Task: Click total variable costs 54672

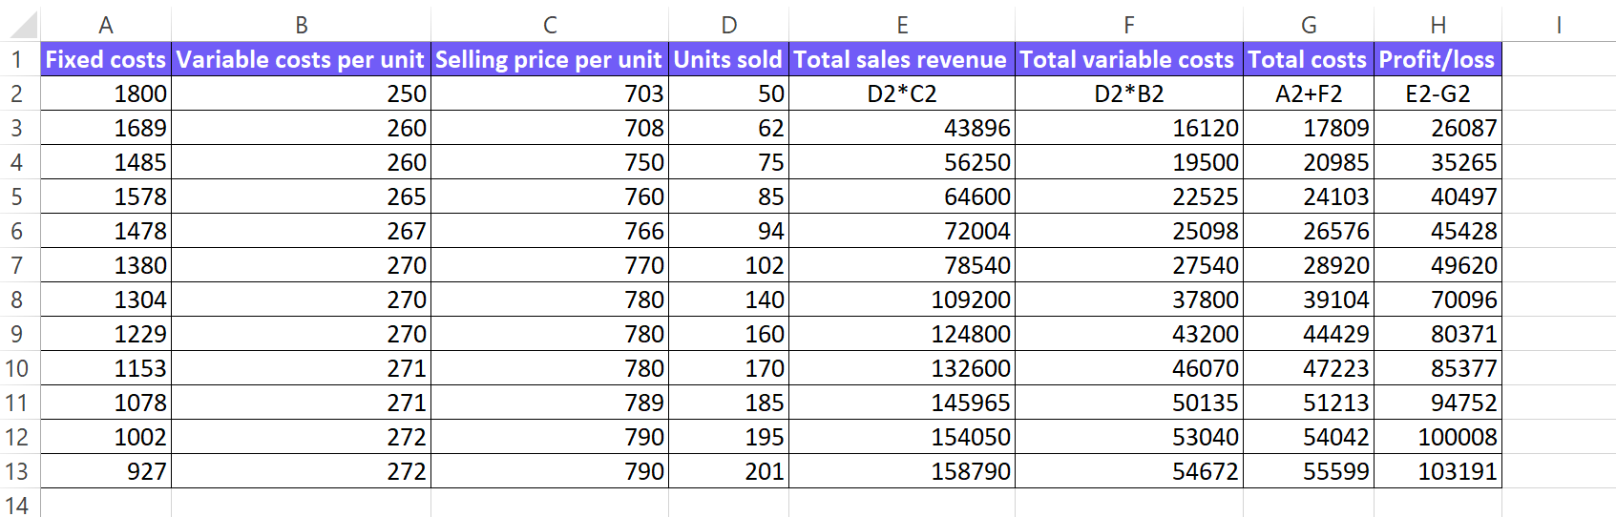Action: point(1129,471)
